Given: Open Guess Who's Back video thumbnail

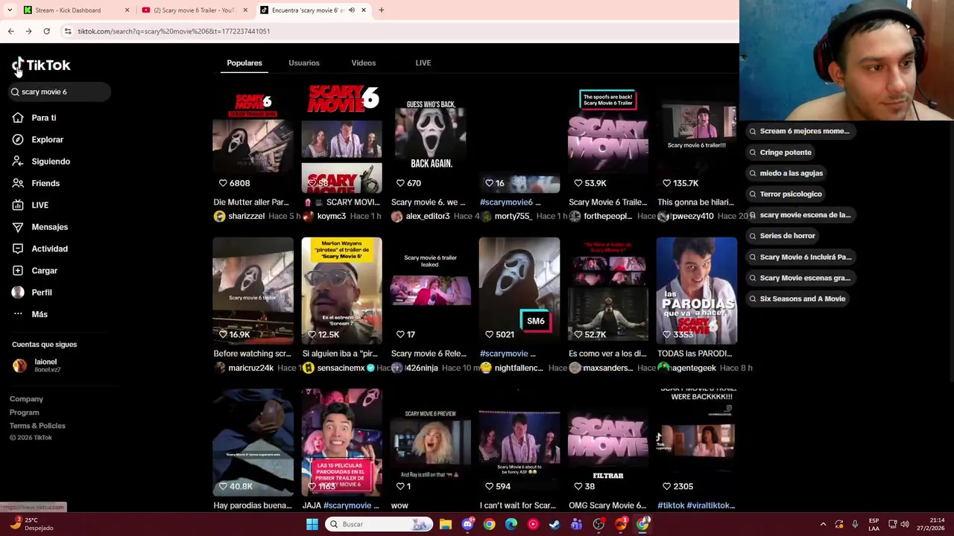Looking at the screenshot, I should (431, 139).
